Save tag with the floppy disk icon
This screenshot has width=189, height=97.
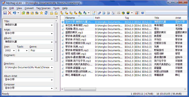point(5,13)
